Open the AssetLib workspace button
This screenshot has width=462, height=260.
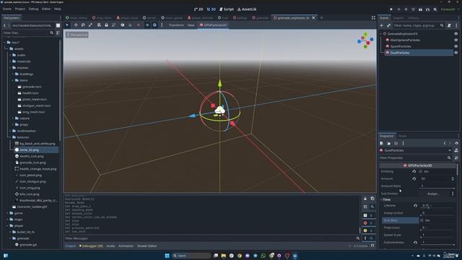click(247, 9)
